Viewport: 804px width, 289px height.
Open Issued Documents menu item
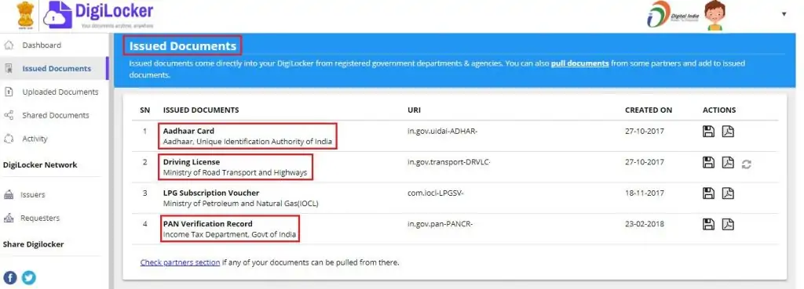[x=57, y=69]
